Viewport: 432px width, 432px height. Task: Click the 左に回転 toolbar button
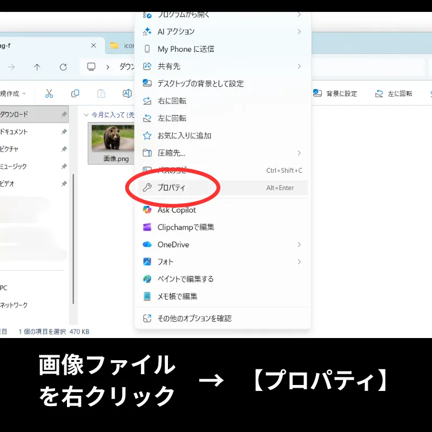coord(394,93)
